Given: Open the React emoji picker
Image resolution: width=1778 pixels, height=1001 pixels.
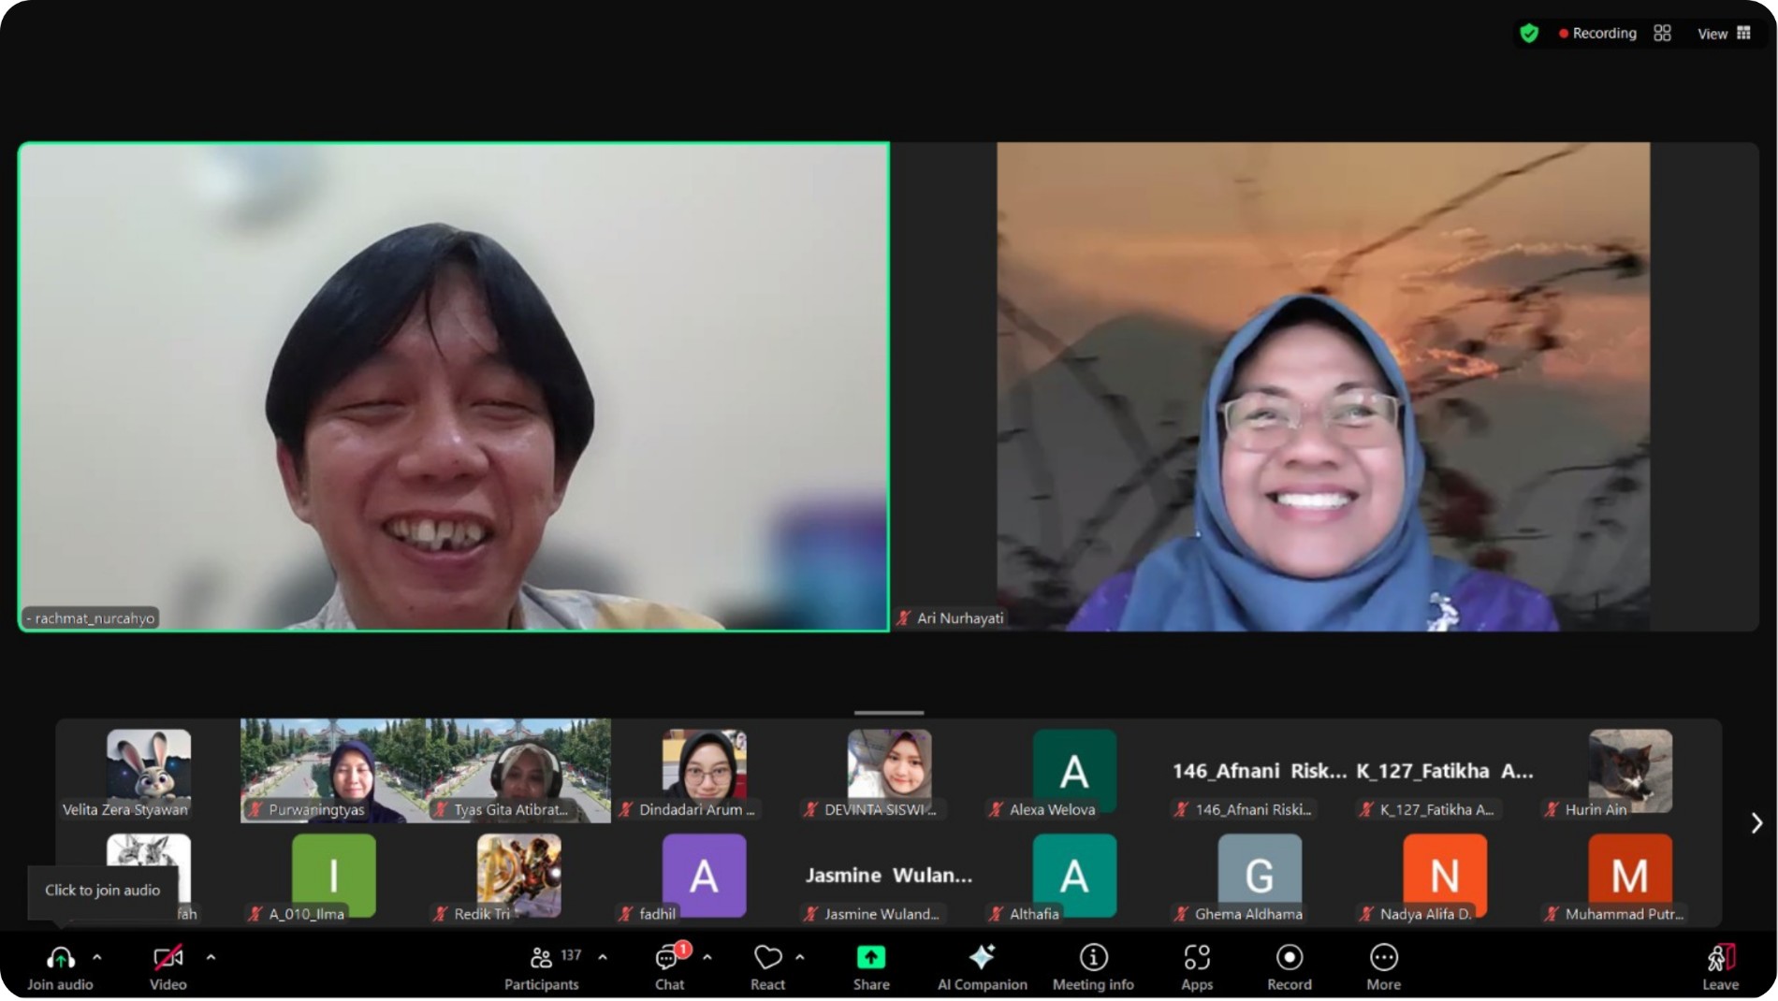Looking at the screenshot, I should point(767,966).
